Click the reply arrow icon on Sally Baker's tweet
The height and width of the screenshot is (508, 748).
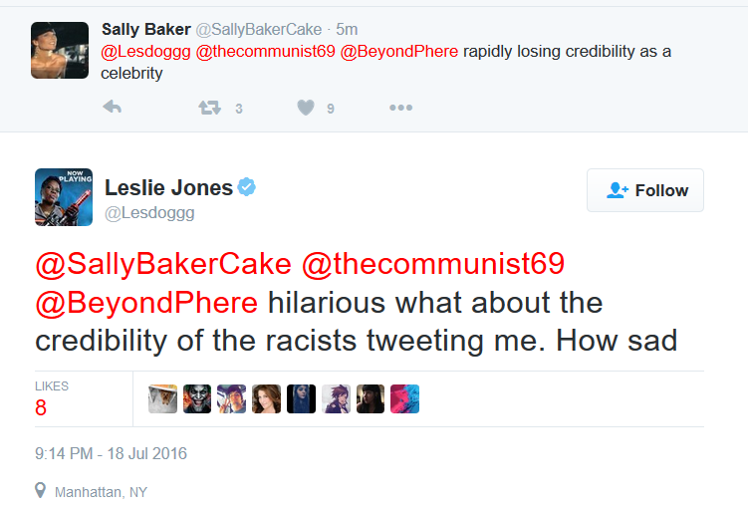click(x=113, y=107)
